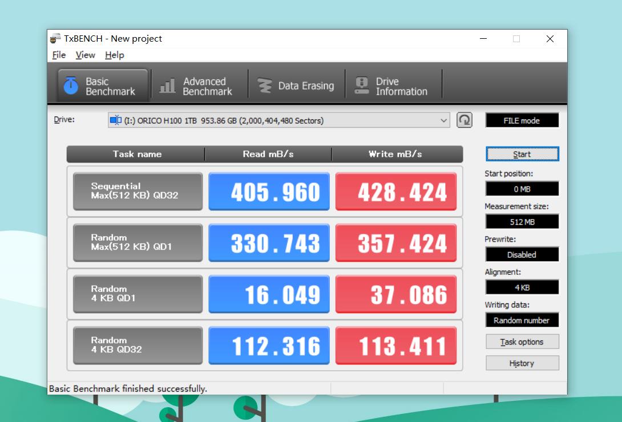Viewport: 622px width, 422px height.
Task: Click the Drive Information disk icon
Action: (362, 86)
